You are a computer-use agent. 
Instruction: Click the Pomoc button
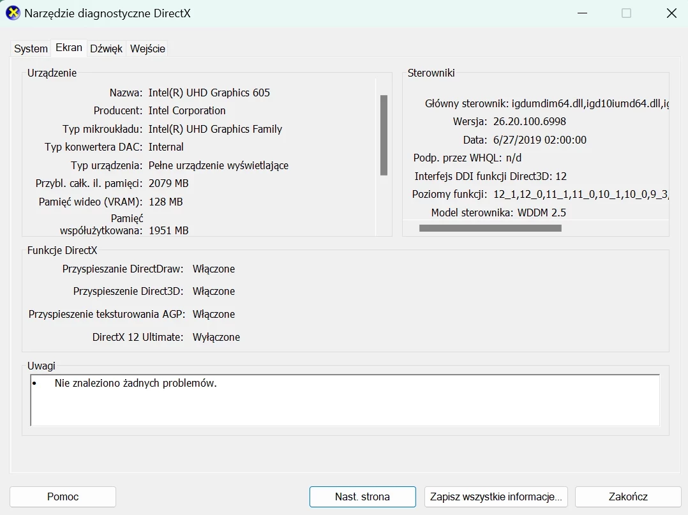[x=63, y=496]
